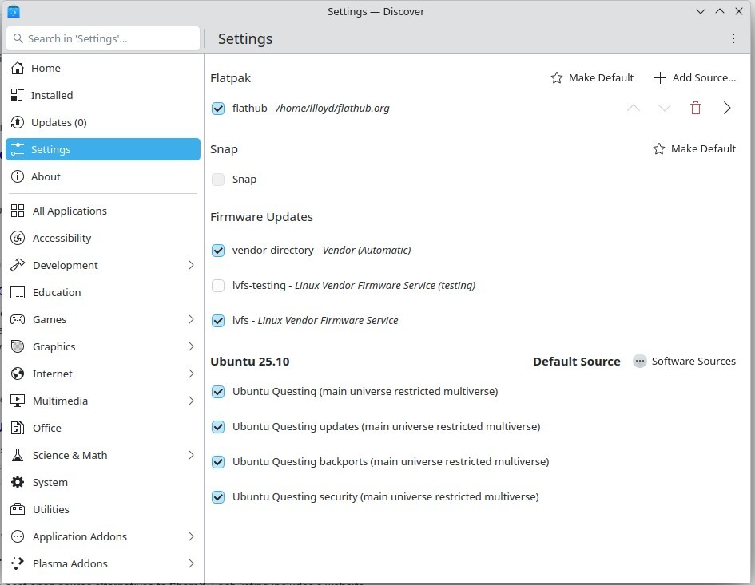Screen dimensions: 755x585
Task: Maximize the Discover window
Action: (x=719, y=11)
